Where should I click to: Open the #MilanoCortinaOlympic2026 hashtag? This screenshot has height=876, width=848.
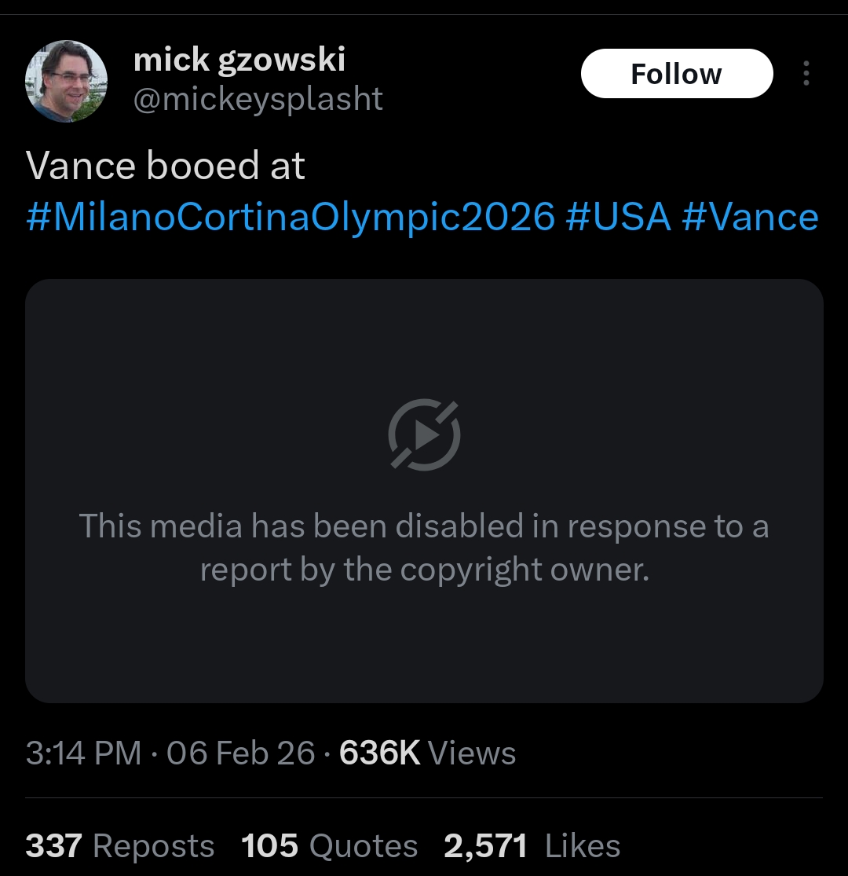[291, 217]
